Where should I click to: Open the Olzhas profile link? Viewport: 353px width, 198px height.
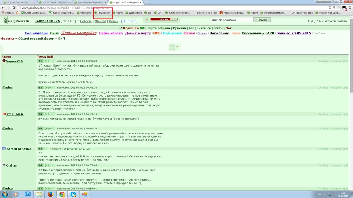click(x=11, y=165)
